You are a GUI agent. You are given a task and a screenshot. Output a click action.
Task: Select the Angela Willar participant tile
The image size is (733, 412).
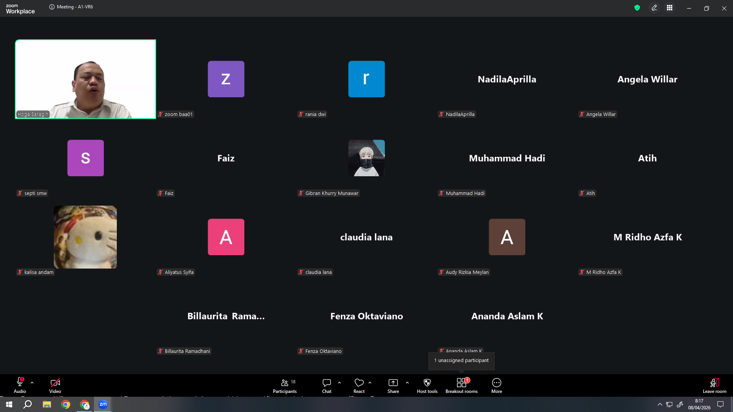click(x=647, y=79)
